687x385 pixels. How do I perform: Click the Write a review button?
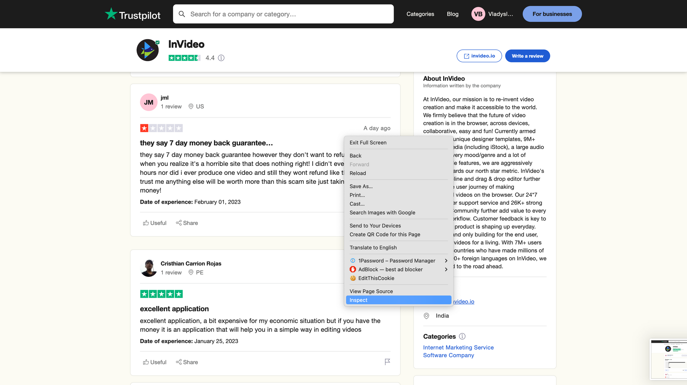pos(527,56)
